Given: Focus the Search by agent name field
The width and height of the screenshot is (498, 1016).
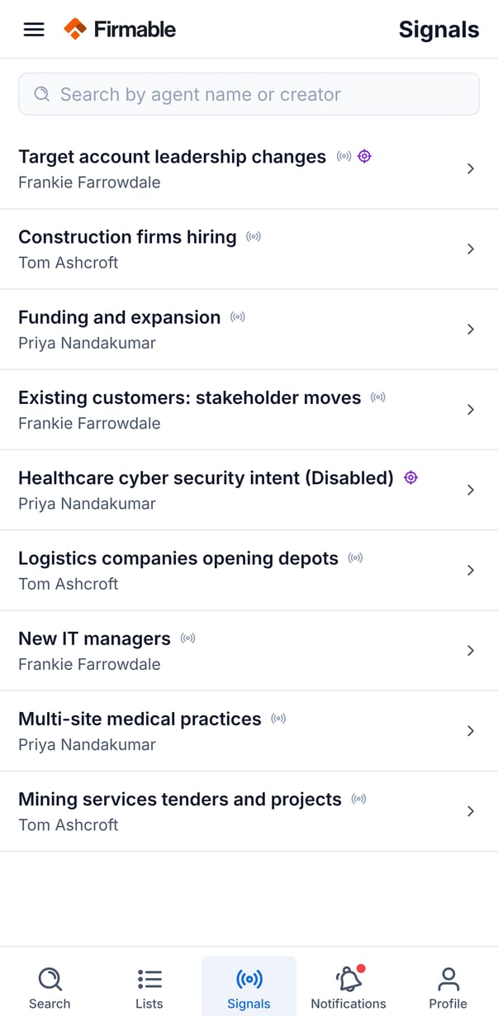Looking at the screenshot, I should tap(249, 94).
